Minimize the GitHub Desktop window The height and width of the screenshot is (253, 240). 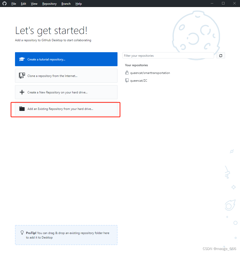pyautogui.click(x=212, y=3)
